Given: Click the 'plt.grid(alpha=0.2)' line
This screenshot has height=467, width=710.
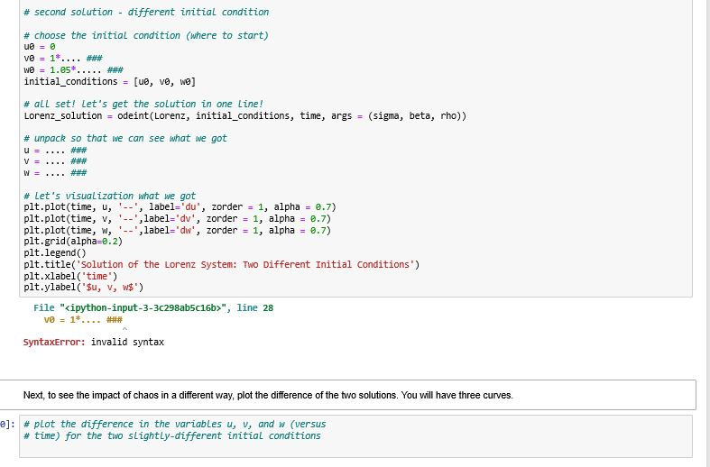Looking at the screenshot, I should [73, 242].
